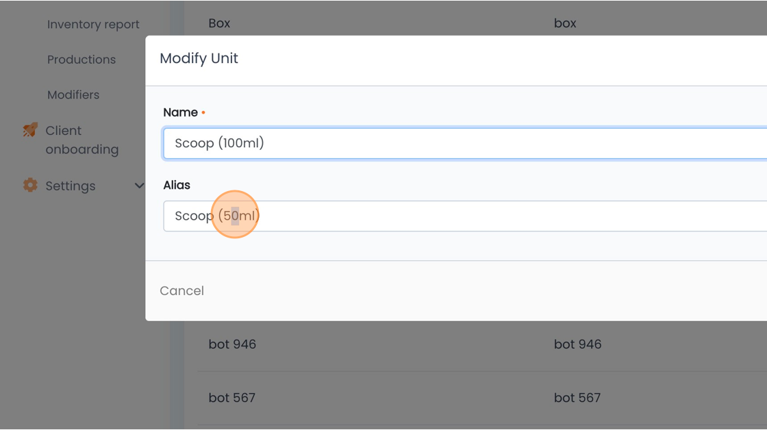The height and width of the screenshot is (430, 767).
Task: Click the Settings gear icon
Action: pos(30,186)
